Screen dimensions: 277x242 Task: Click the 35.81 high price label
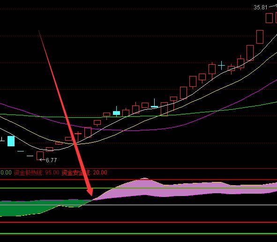click(x=261, y=8)
